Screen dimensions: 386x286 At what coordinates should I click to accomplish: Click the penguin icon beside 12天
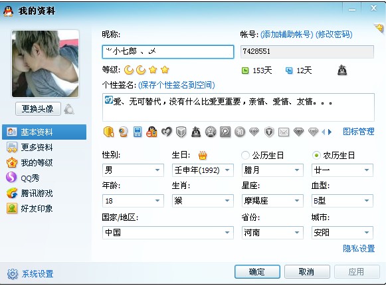(342, 71)
